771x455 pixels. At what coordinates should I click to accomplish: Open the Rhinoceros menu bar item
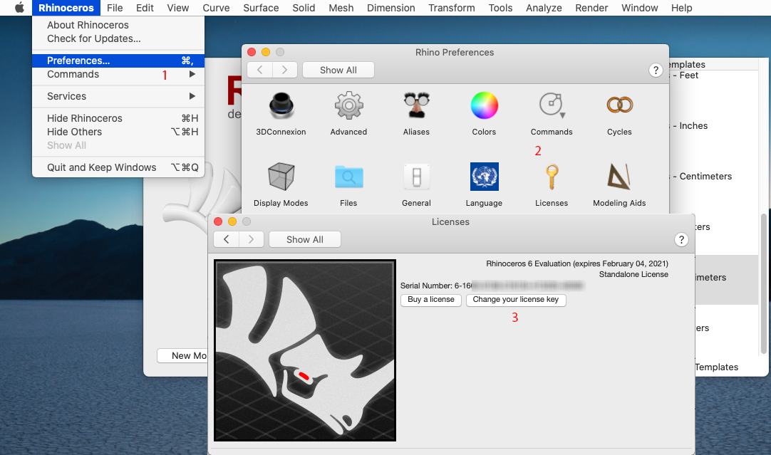66,8
